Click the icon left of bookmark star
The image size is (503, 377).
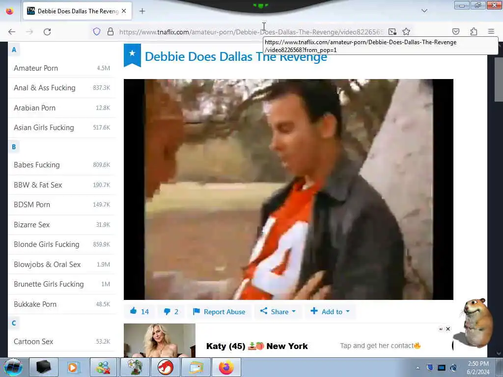(x=392, y=31)
